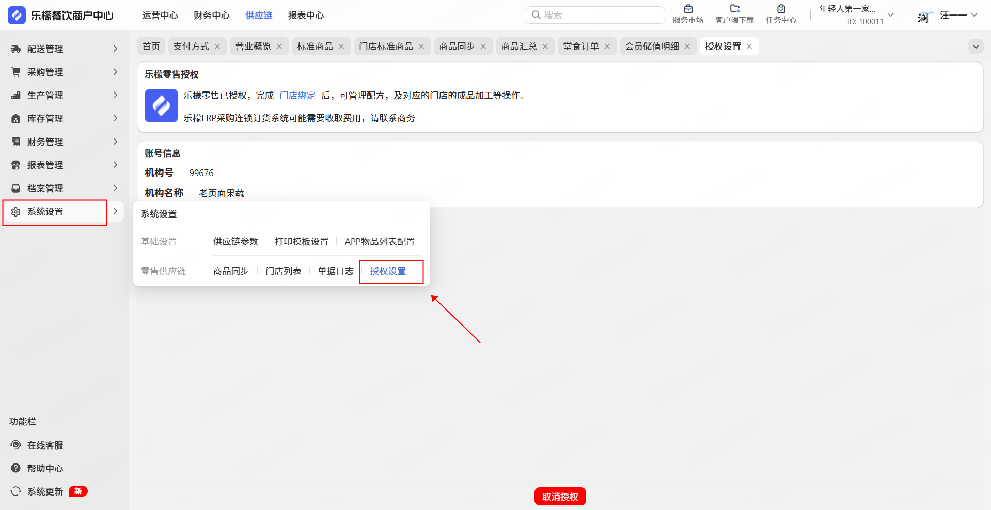
Task: Open 商品同步 in settings popup
Action: [231, 271]
